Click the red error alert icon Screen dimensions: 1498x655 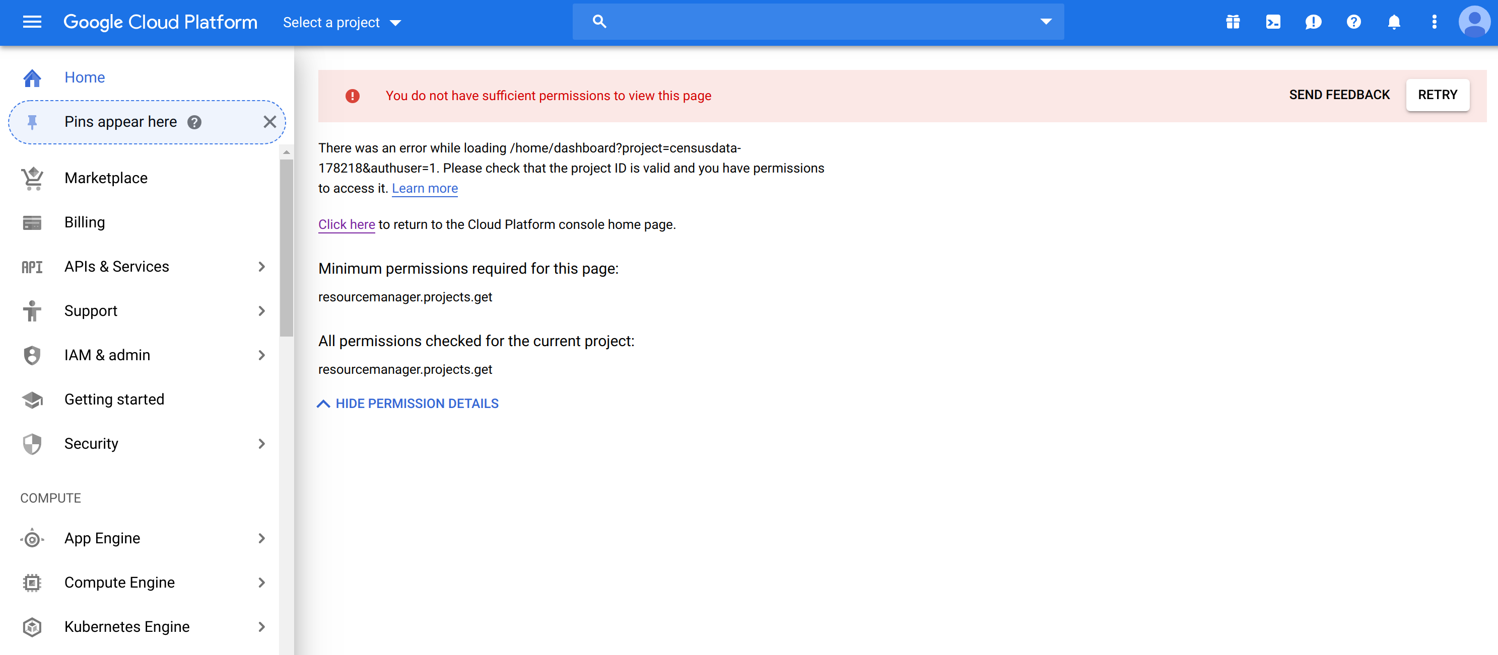point(353,96)
